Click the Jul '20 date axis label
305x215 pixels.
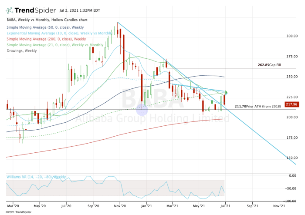coord(66,206)
